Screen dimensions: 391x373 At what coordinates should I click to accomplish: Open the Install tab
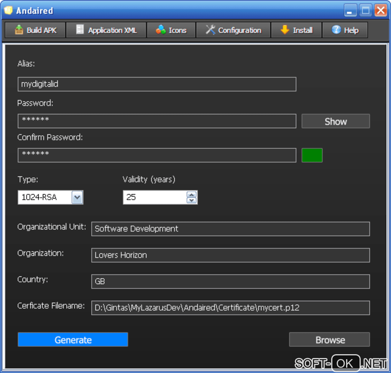pyautogui.click(x=296, y=30)
